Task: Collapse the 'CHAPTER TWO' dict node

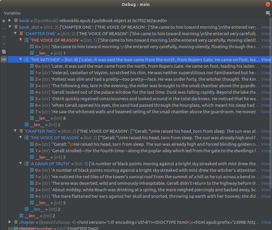Action: [x=15, y=131]
